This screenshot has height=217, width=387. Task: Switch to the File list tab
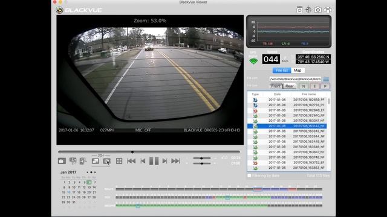click(x=282, y=71)
